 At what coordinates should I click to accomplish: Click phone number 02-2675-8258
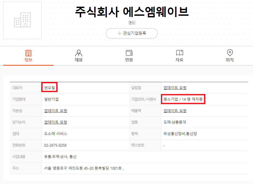coord(55,145)
